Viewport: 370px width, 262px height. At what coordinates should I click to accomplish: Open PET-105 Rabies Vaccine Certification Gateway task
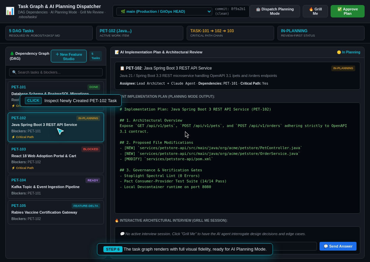[x=56, y=212]
